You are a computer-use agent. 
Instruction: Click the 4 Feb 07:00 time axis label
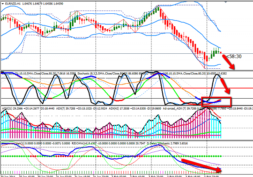pos(175,176)
